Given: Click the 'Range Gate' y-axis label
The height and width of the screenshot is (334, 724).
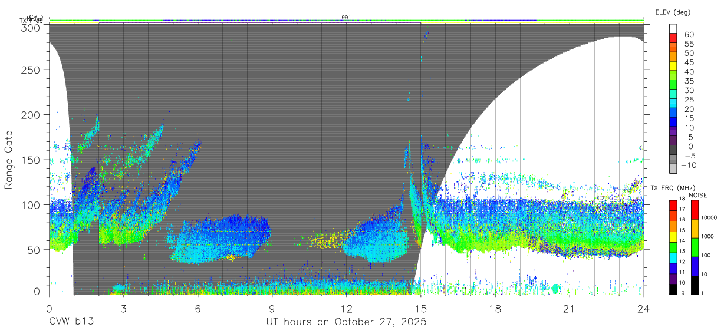Looking at the screenshot, I should point(9,160).
